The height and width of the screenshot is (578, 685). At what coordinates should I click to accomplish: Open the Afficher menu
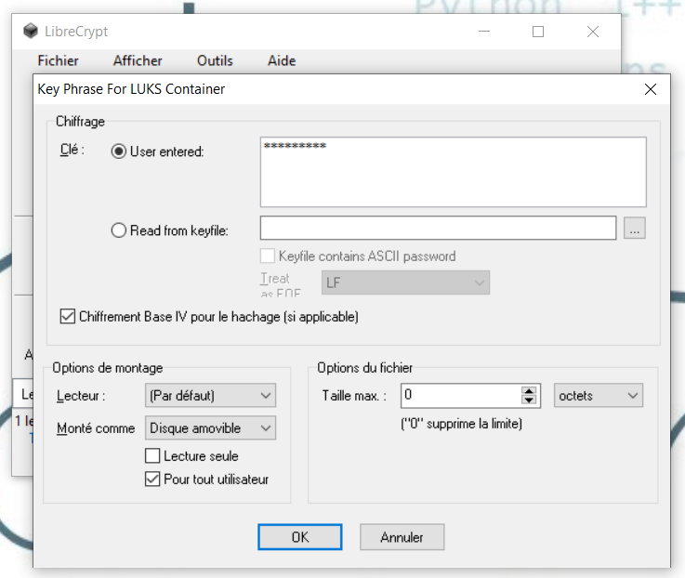[x=138, y=60]
